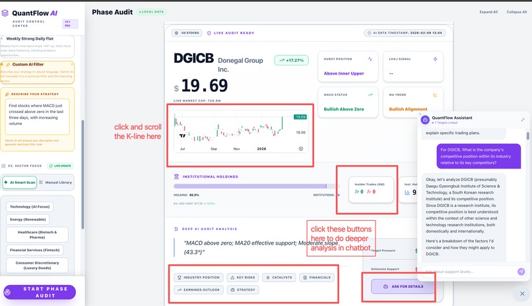The height and width of the screenshot is (306, 532).
Task: Click the Deep AI Audit Analysis sliders icon
Action: click(x=176, y=229)
